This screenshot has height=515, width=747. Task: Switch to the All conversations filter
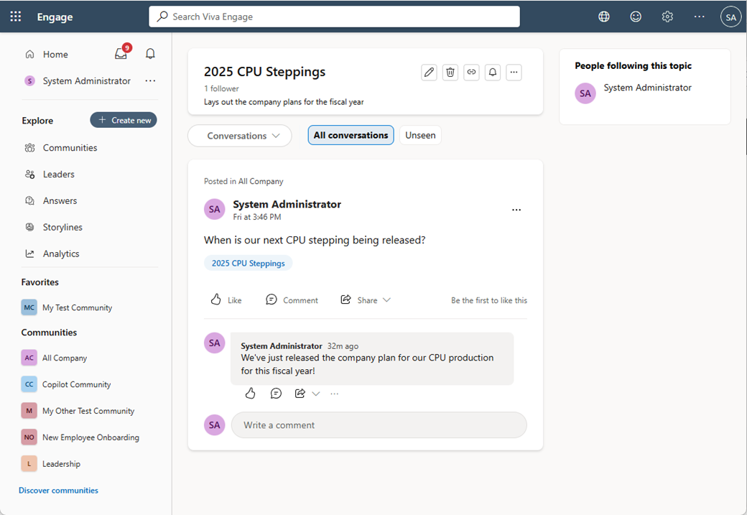point(351,134)
